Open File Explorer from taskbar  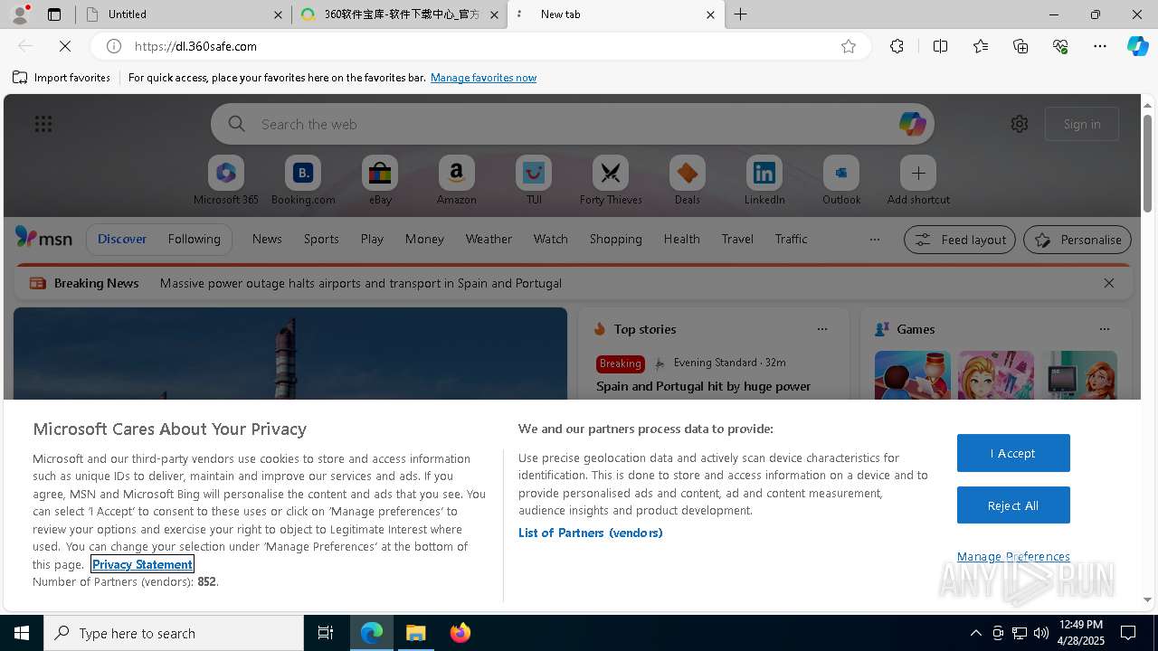point(416,633)
